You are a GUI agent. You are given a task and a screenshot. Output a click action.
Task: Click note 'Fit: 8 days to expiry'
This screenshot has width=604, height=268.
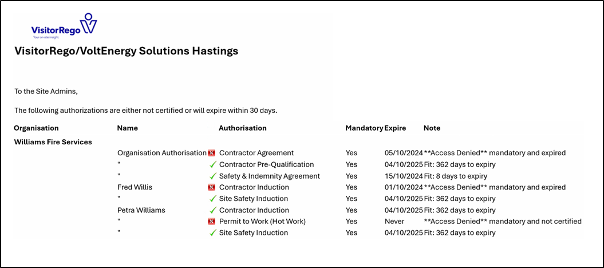(456, 176)
